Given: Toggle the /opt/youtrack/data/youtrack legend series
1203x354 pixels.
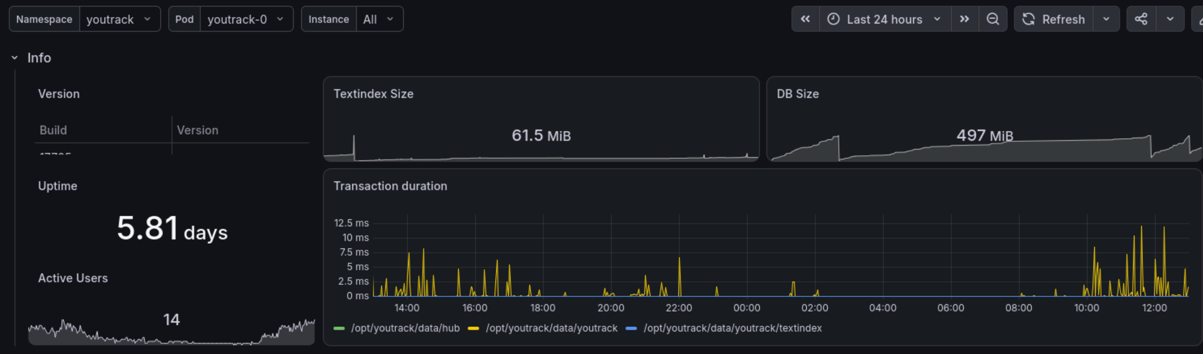Looking at the screenshot, I should (551, 328).
